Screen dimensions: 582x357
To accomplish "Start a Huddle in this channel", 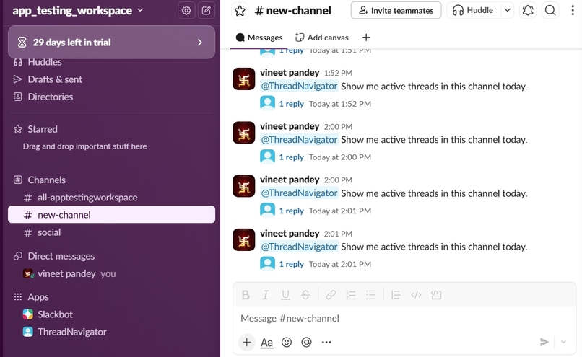I will pos(473,10).
